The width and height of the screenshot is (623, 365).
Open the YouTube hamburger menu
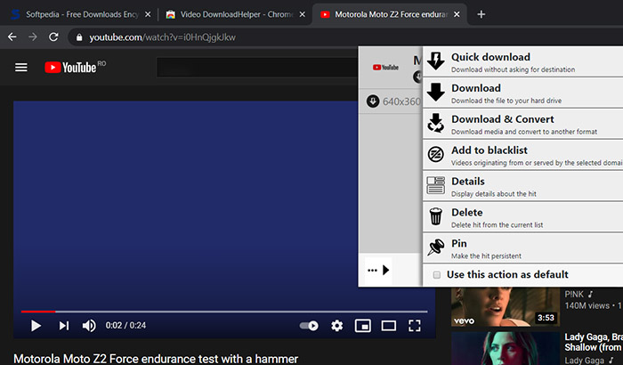click(x=21, y=68)
